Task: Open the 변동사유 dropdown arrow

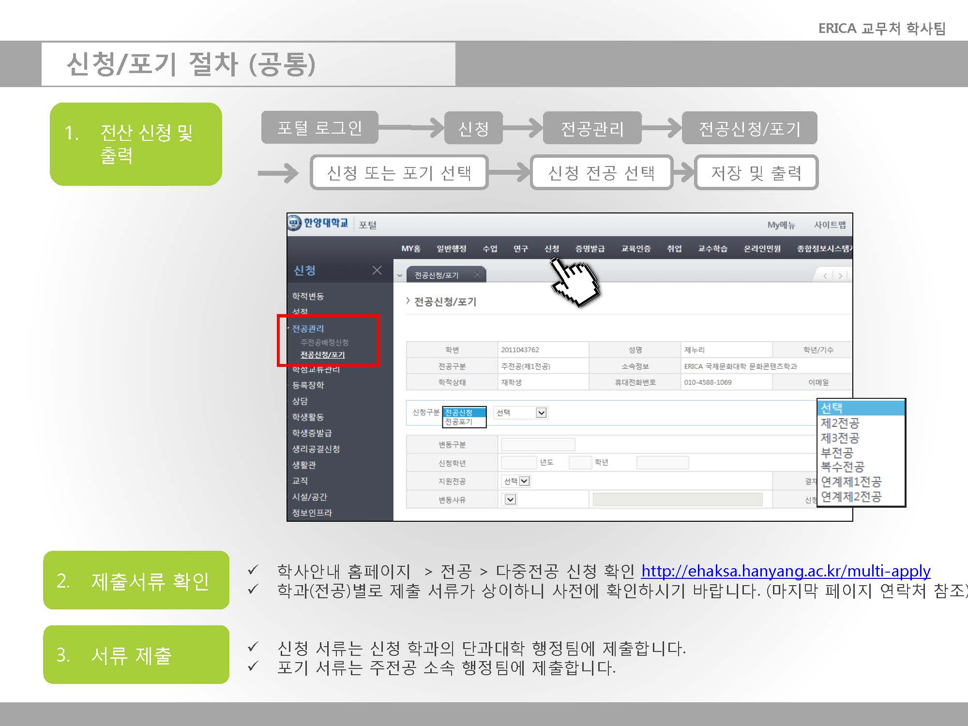Action: 510,499
